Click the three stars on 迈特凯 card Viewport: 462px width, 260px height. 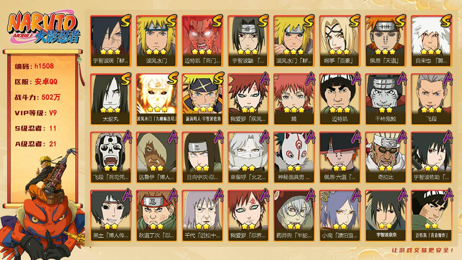[340, 110]
